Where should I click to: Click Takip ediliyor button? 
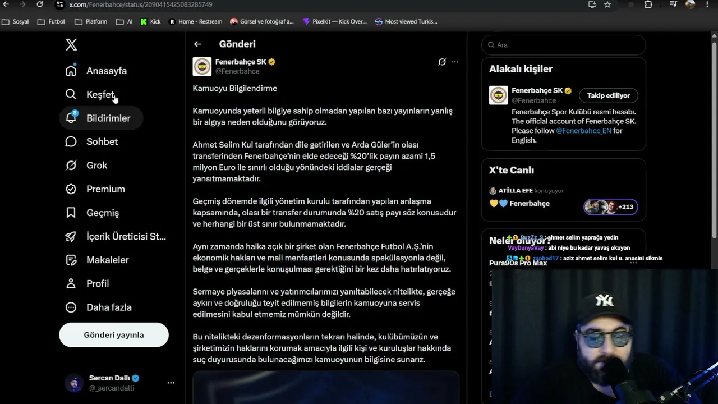coord(609,95)
